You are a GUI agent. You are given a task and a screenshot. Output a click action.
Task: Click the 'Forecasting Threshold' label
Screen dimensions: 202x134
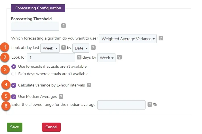[x=31, y=19]
